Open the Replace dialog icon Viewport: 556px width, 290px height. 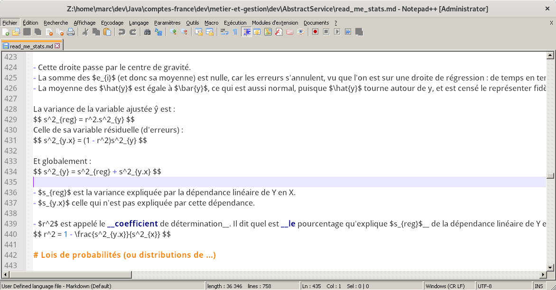158,32
